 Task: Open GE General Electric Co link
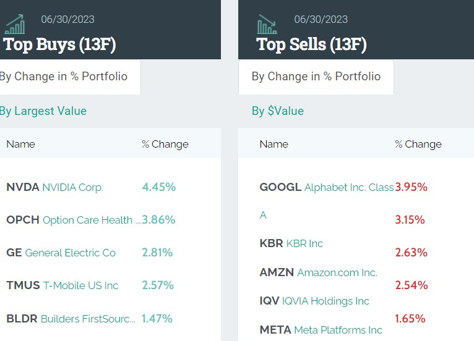coord(61,253)
